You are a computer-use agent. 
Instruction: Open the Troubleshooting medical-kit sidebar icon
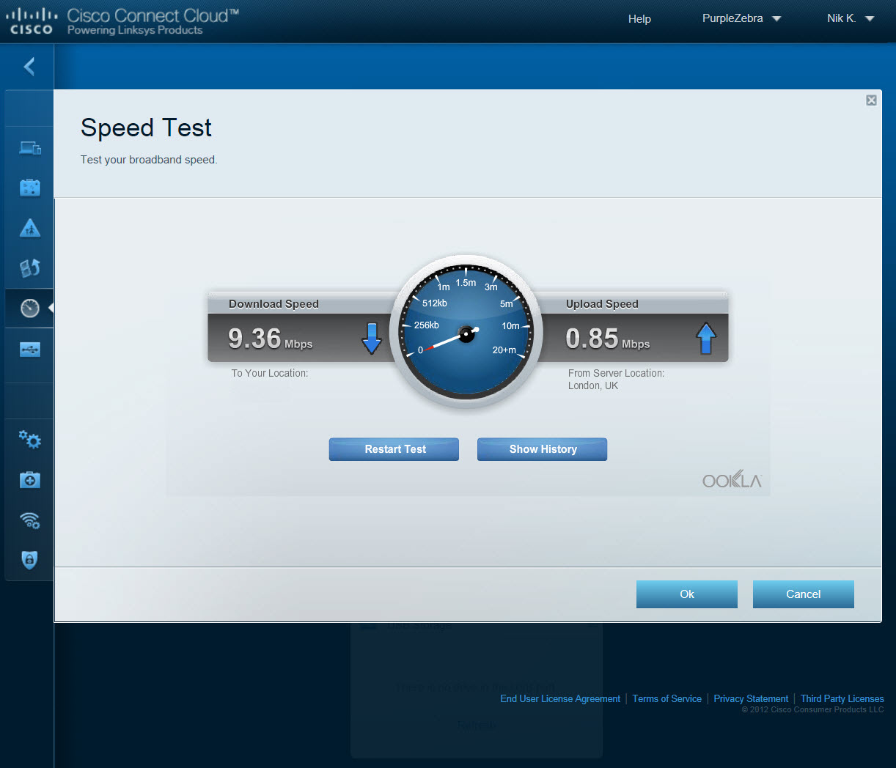click(x=30, y=480)
